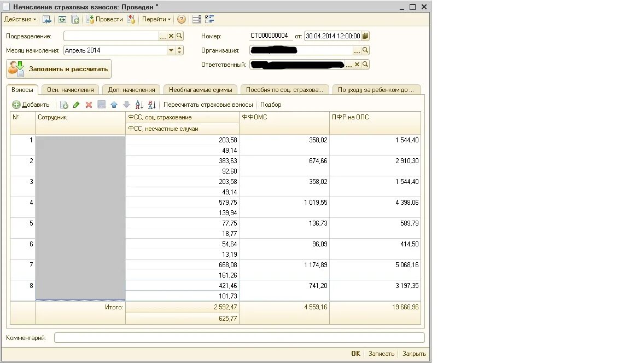Switch to the Доп. начисления tab
Image resolution: width=630 pixels, height=363 pixels.
131,90
